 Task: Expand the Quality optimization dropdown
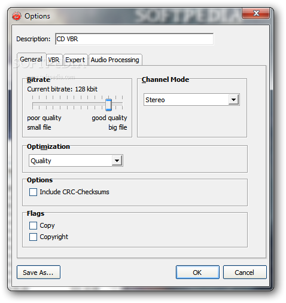click(76, 161)
